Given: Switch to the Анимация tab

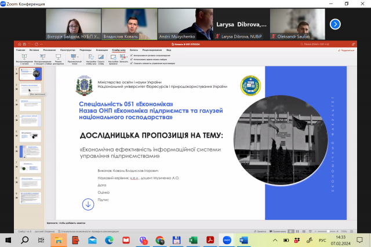Looking at the screenshot, I should 101,50.
